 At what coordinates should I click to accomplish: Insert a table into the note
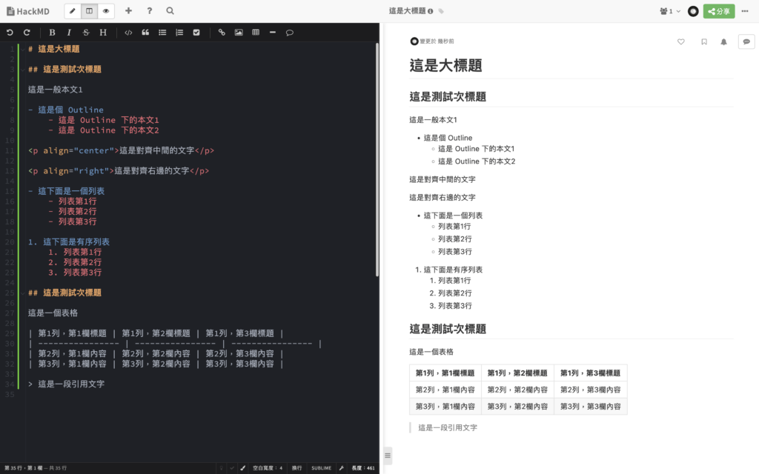[255, 32]
